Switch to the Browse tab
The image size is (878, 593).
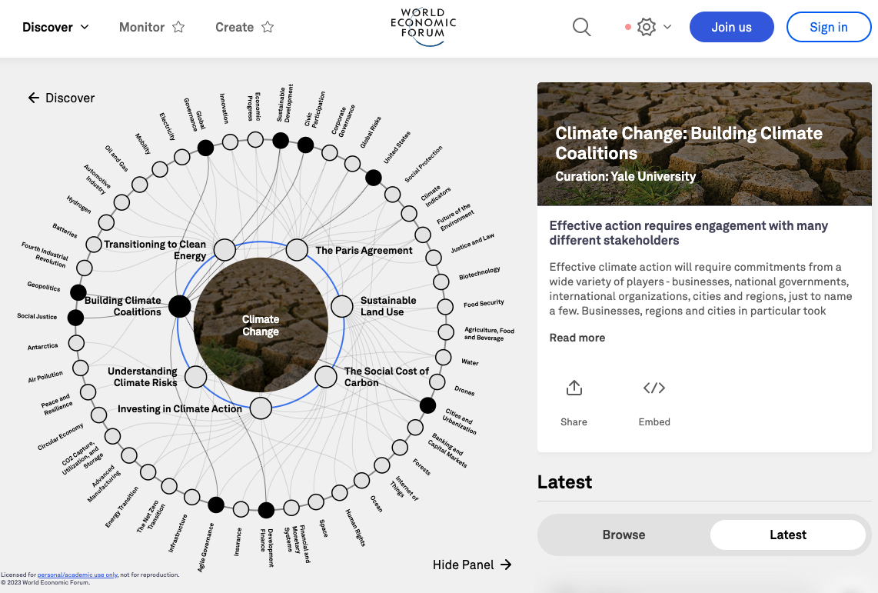click(x=624, y=535)
